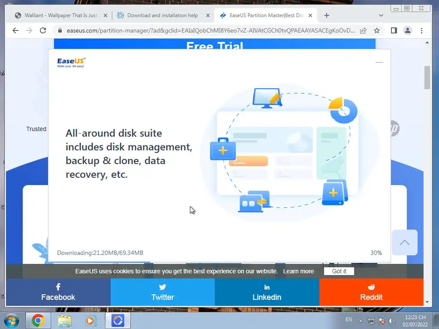Click the network tray icon

(371, 321)
